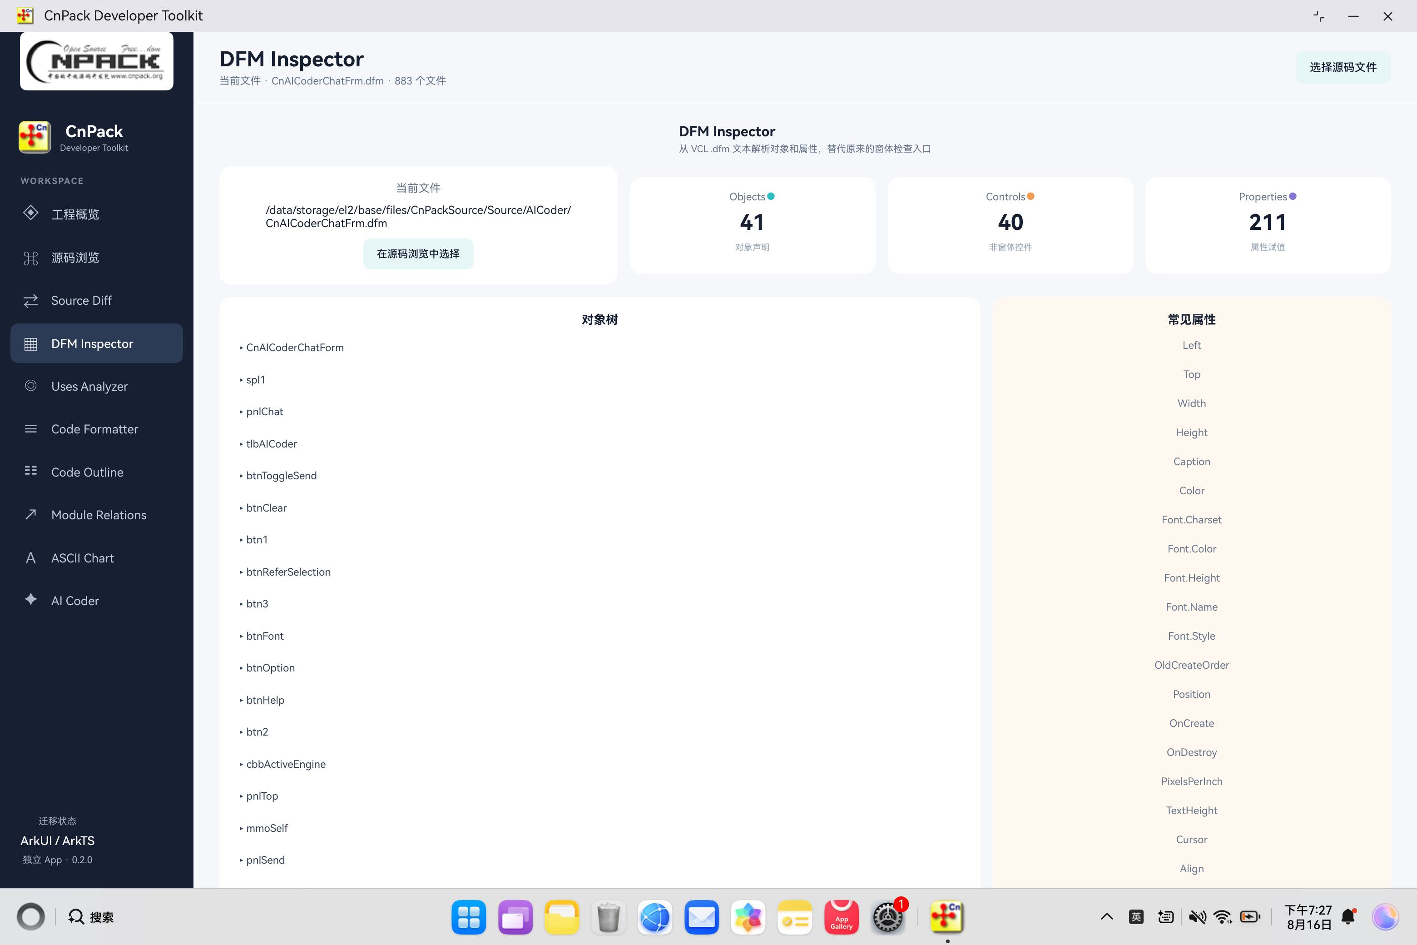This screenshot has width=1417, height=945.
Task: Open 源码浏览 in the sidebar
Action: point(96,258)
